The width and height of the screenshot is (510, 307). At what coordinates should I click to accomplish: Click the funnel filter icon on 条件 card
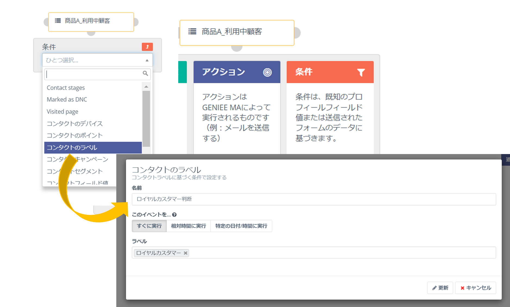(x=361, y=72)
